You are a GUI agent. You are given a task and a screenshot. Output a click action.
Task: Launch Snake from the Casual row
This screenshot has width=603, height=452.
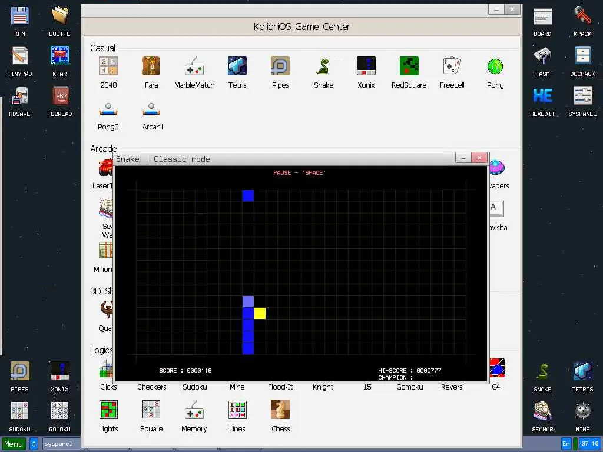click(x=323, y=66)
